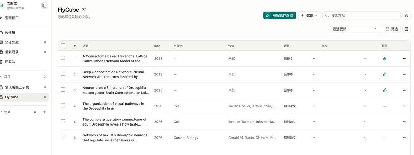Open more options for Neuromorphic Simulation row
Screen dimensions: 414x155
(405, 90)
